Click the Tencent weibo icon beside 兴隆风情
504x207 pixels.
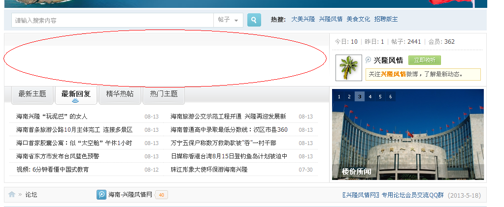[369, 60]
